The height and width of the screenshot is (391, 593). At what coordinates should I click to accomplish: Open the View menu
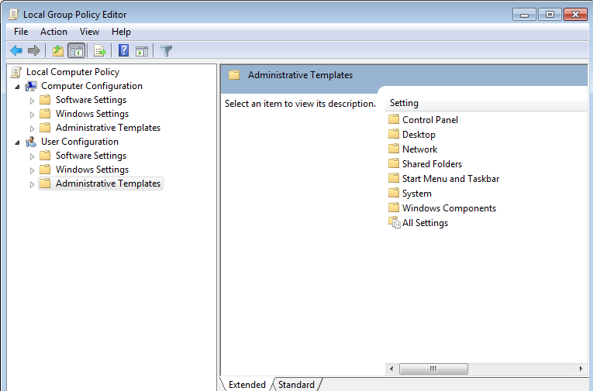[x=89, y=32]
